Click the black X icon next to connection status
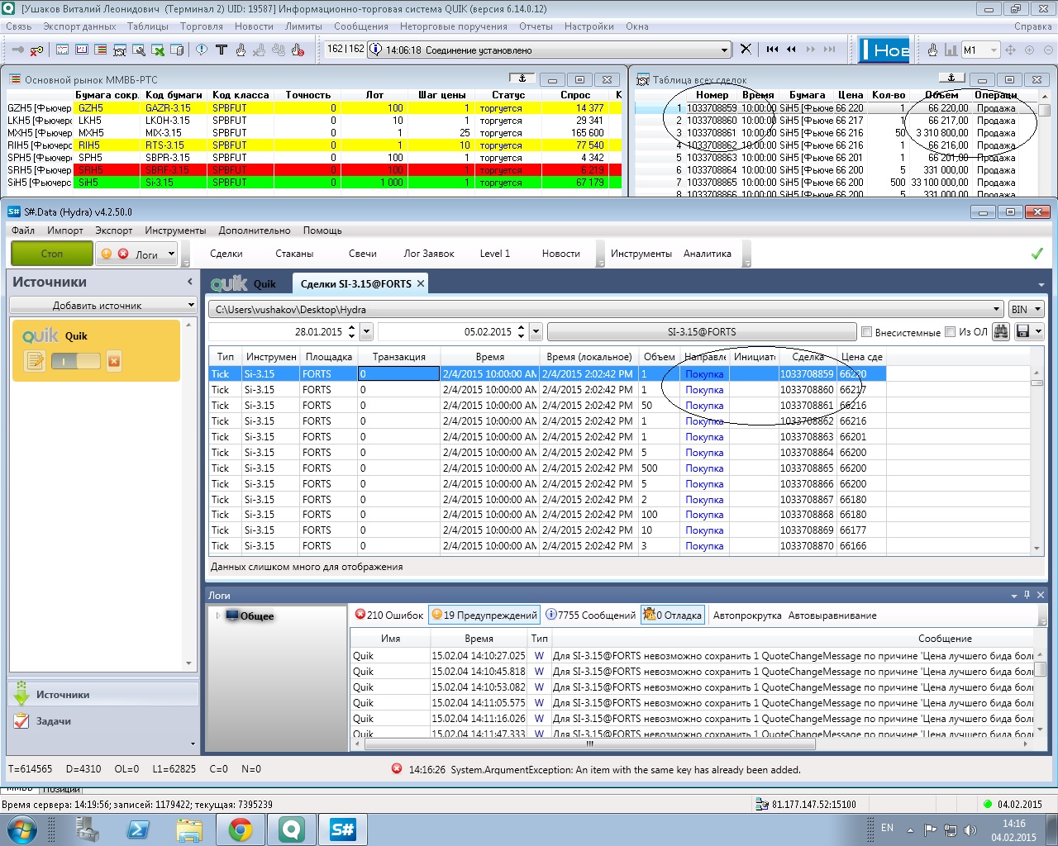1058x846 pixels. [746, 49]
